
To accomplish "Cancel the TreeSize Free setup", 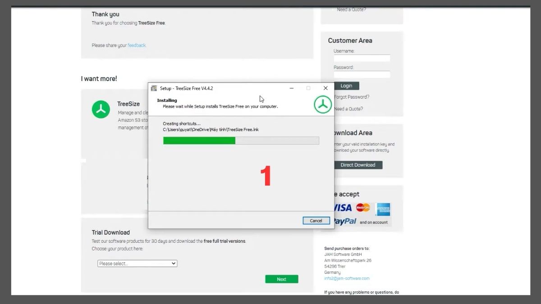I will (x=316, y=221).
